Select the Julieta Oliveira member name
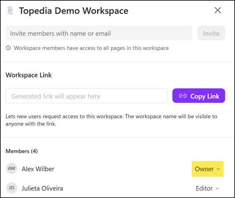Viewport: 235px width, 198px height. point(42,188)
